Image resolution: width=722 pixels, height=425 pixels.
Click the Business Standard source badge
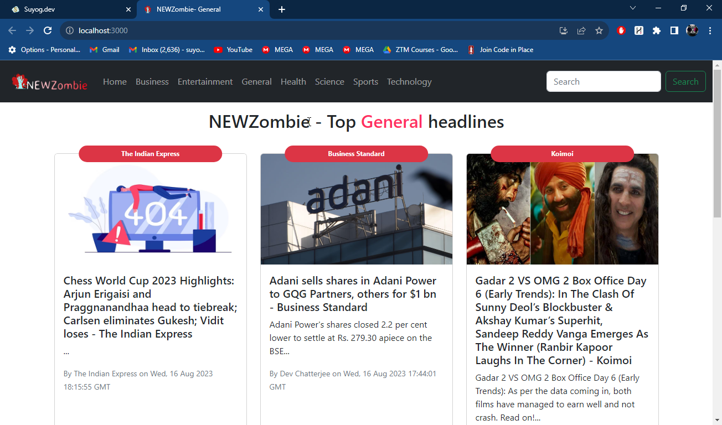[356, 154]
